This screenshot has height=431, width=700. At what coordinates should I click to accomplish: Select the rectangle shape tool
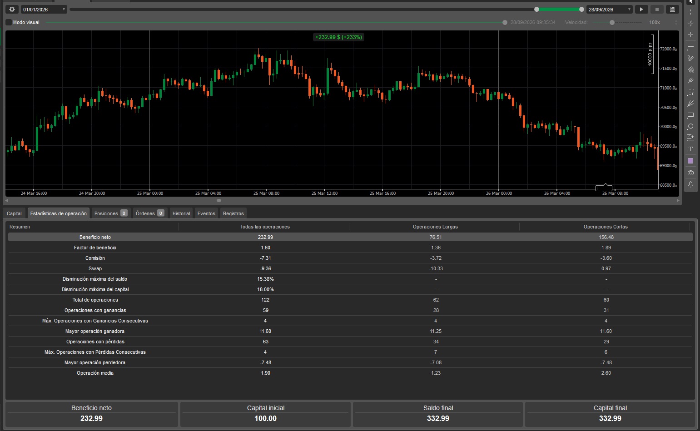(x=690, y=115)
